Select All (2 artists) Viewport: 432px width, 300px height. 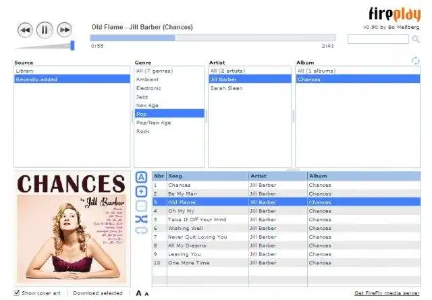click(x=250, y=71)
